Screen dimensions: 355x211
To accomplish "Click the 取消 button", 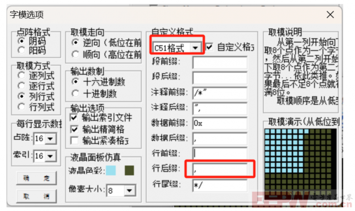I will pos(37,196).
